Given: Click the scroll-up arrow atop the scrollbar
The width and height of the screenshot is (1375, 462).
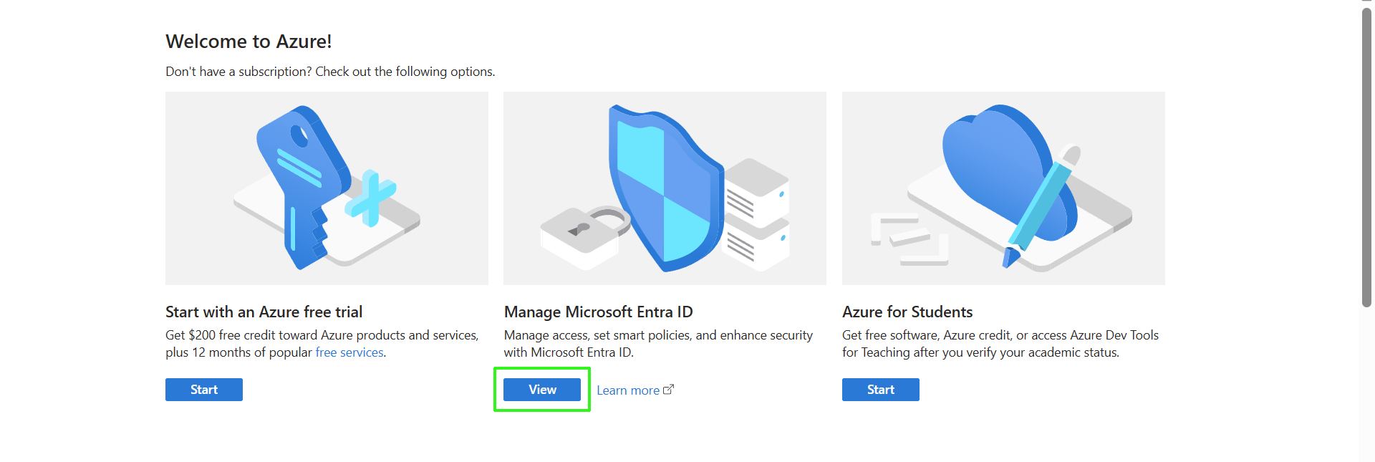Looking at the screenshot, I should (x=1366, y=3).
